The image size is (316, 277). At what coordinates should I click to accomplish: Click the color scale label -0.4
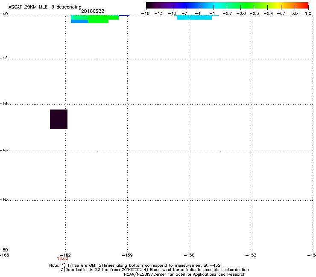point(269,14)
